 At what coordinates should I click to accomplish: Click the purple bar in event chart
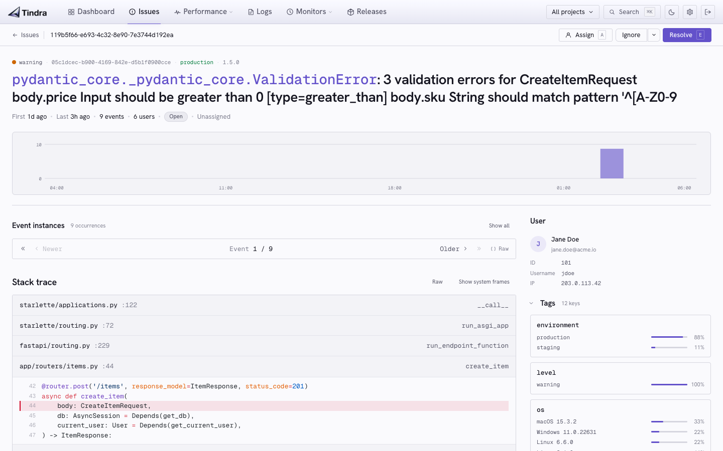point(612,163)
